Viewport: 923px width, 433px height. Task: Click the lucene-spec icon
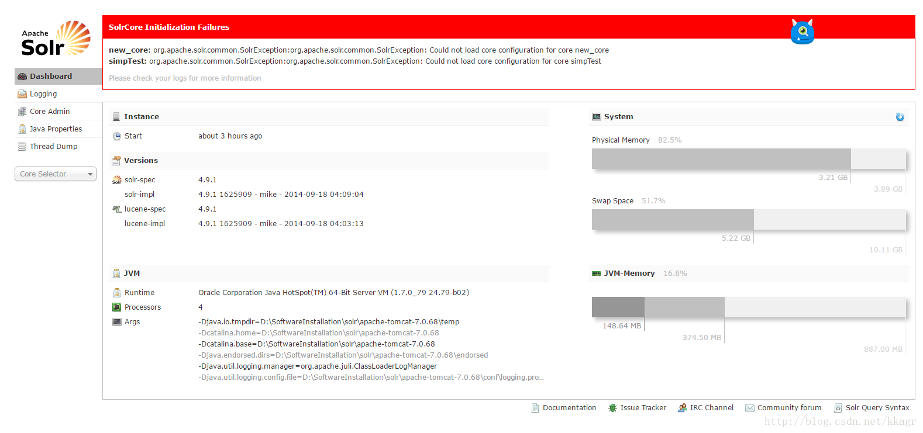(117, 209)
